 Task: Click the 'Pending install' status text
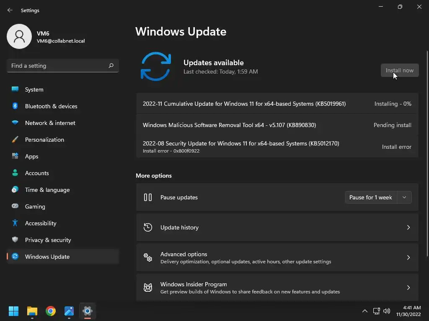[x=392, y=125]
